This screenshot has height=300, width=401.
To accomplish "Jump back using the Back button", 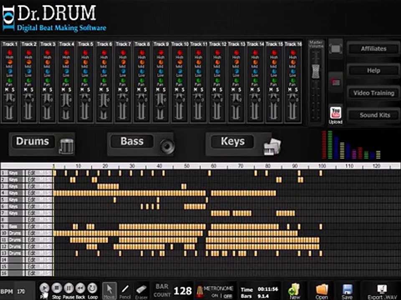I will (x=80, y=288).
